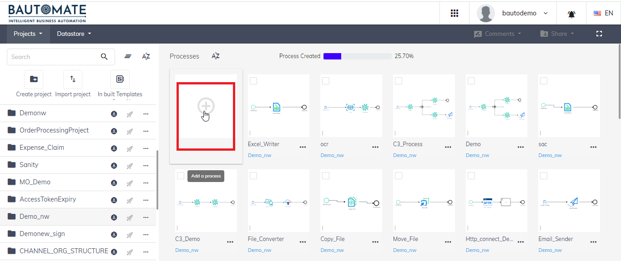Open more options for sac process
This screenshot has width=621, height=261.
594,147
